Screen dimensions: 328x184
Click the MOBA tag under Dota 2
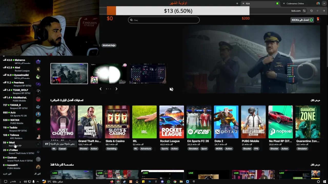[219, 148]
